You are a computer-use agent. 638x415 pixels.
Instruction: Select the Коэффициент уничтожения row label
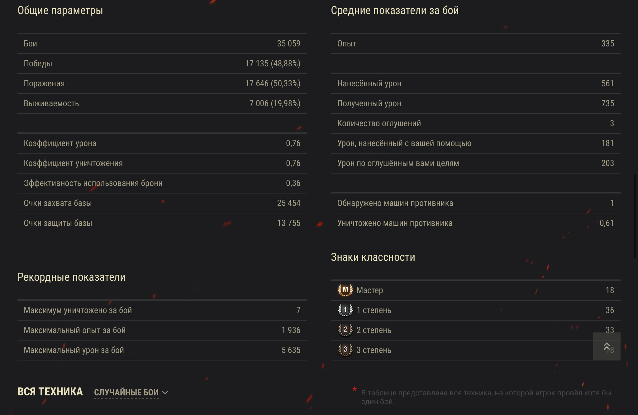point(73,163)
